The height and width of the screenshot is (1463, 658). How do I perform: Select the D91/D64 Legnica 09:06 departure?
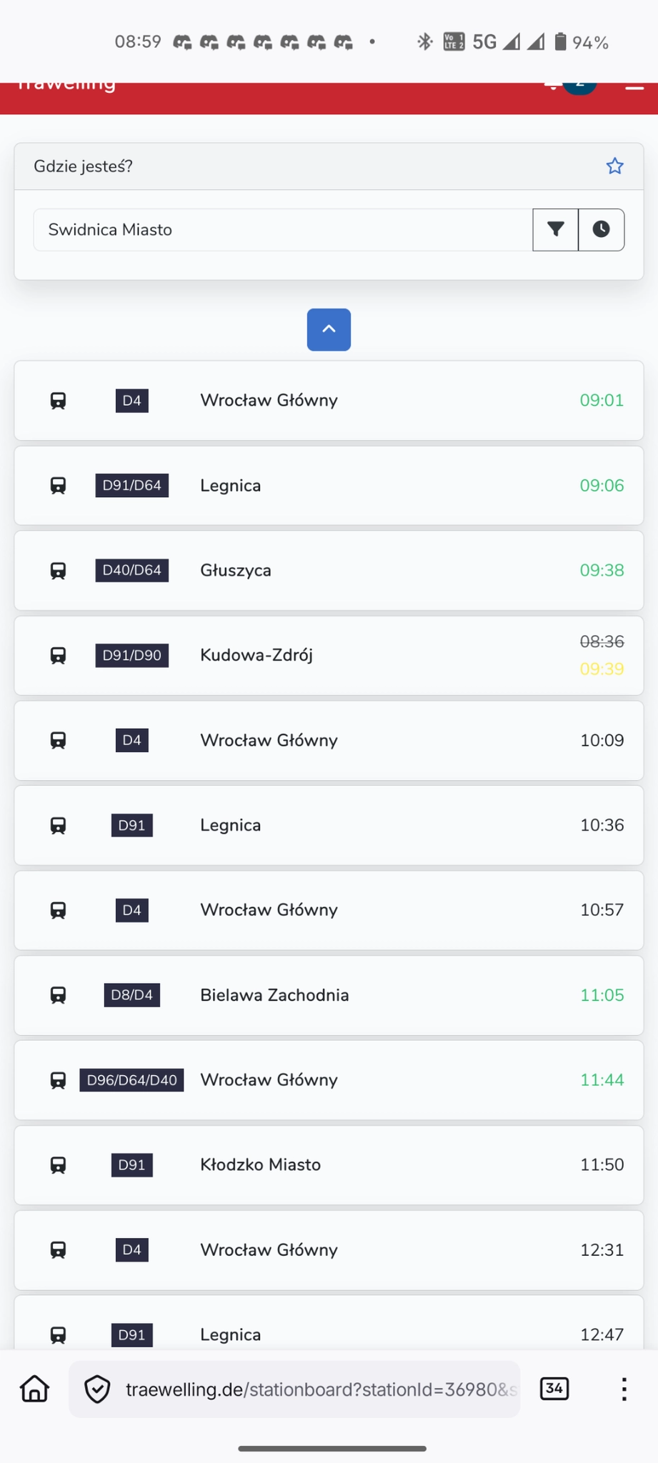(x=329, y=486)
